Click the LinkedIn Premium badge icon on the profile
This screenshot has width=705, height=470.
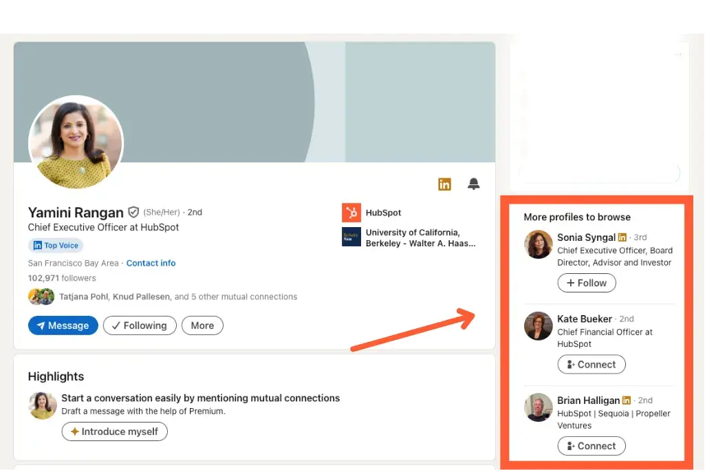[x=445, y=184]
